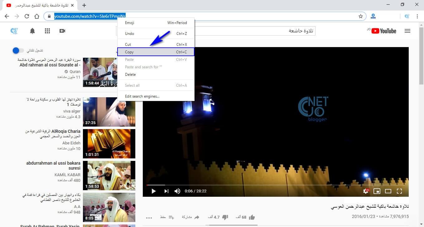Image resolution: width=424 pixels, height=227 pixels.
Task: Play the video
Action: tap(153, 191)
